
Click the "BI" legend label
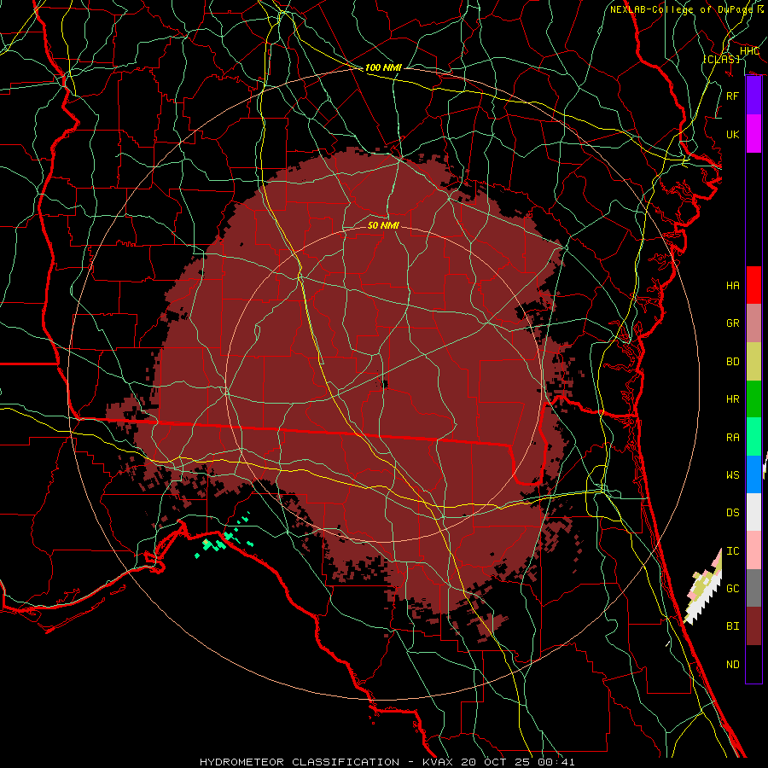coord(733,626)
